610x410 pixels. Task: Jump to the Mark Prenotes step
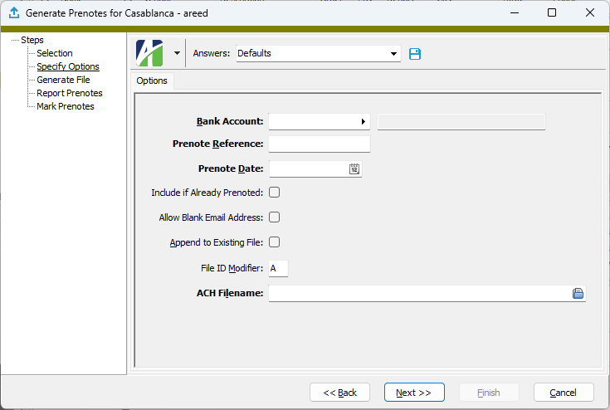(66, 106)
